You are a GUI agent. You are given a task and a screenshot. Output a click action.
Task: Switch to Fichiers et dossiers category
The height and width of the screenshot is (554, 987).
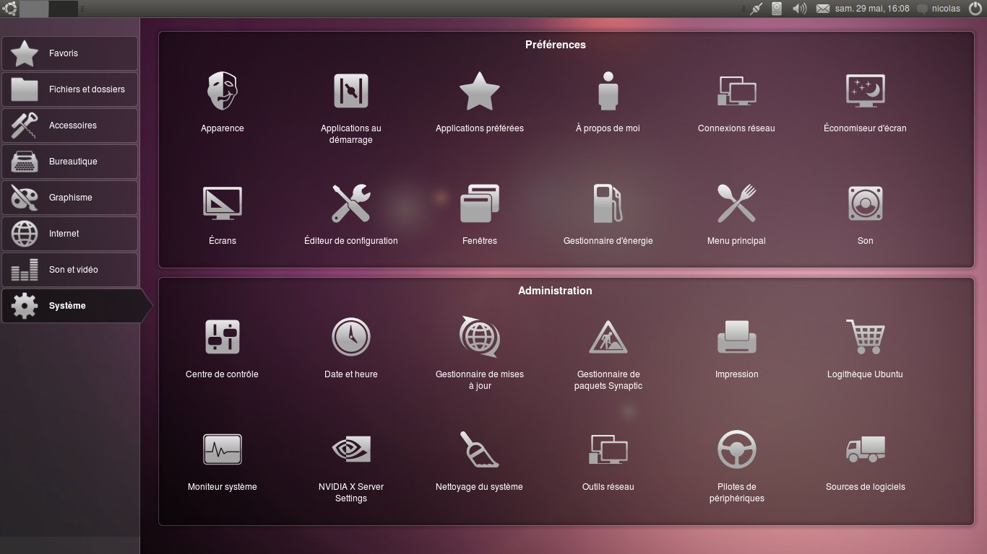(x=69, y=89)
